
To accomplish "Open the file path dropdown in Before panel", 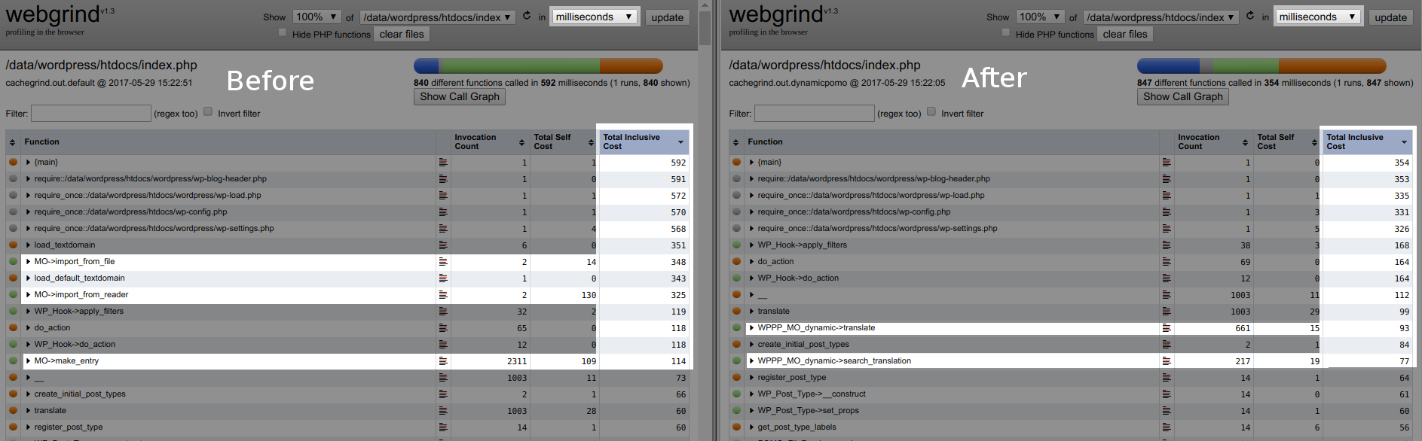I will [438, 17].
